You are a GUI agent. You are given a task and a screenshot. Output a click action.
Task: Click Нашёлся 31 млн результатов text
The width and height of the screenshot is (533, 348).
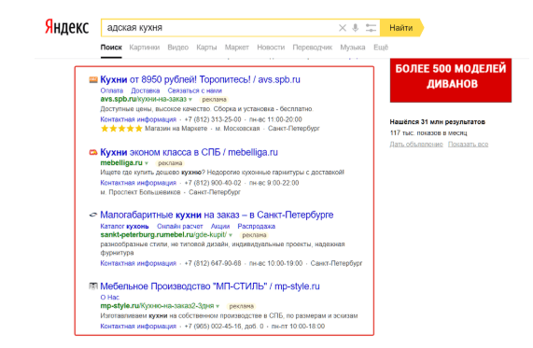(438, 121)
